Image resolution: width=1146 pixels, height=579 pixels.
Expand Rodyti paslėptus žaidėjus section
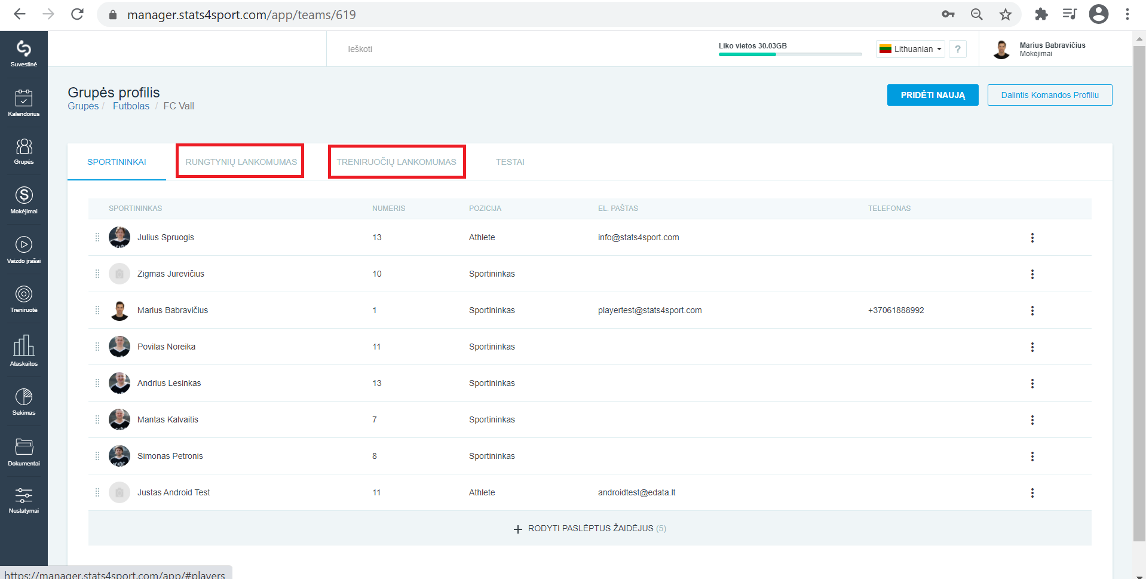[x=590, y=528]
